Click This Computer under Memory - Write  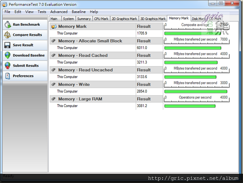(67, 91)
